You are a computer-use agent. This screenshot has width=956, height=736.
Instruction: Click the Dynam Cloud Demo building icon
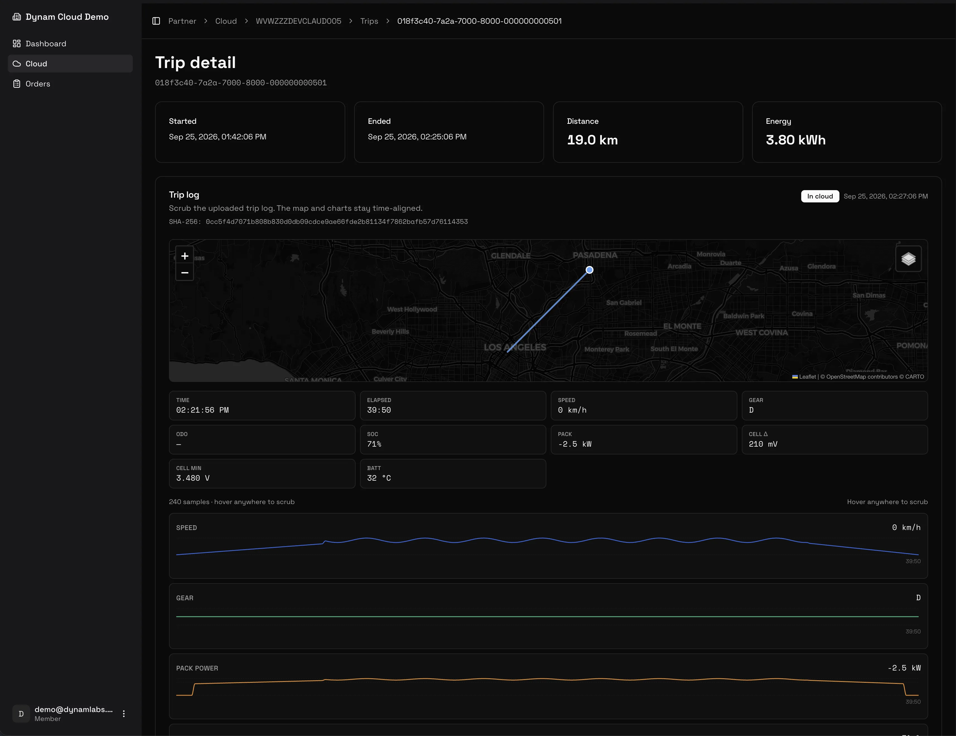click(17, 17)
